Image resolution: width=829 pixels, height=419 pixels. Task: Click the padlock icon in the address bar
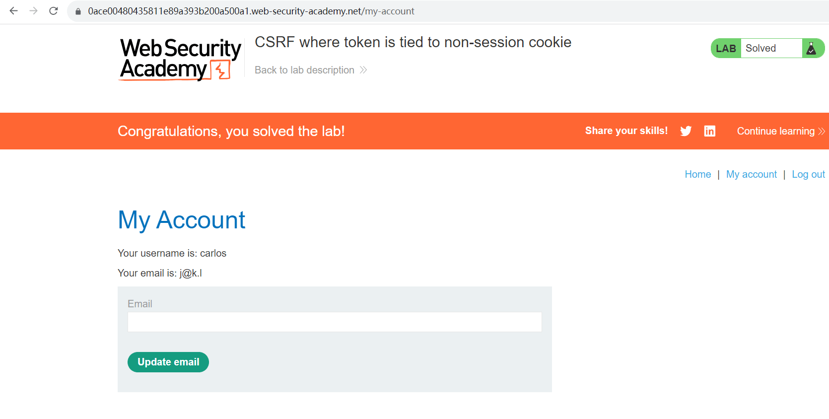point(78,11)
